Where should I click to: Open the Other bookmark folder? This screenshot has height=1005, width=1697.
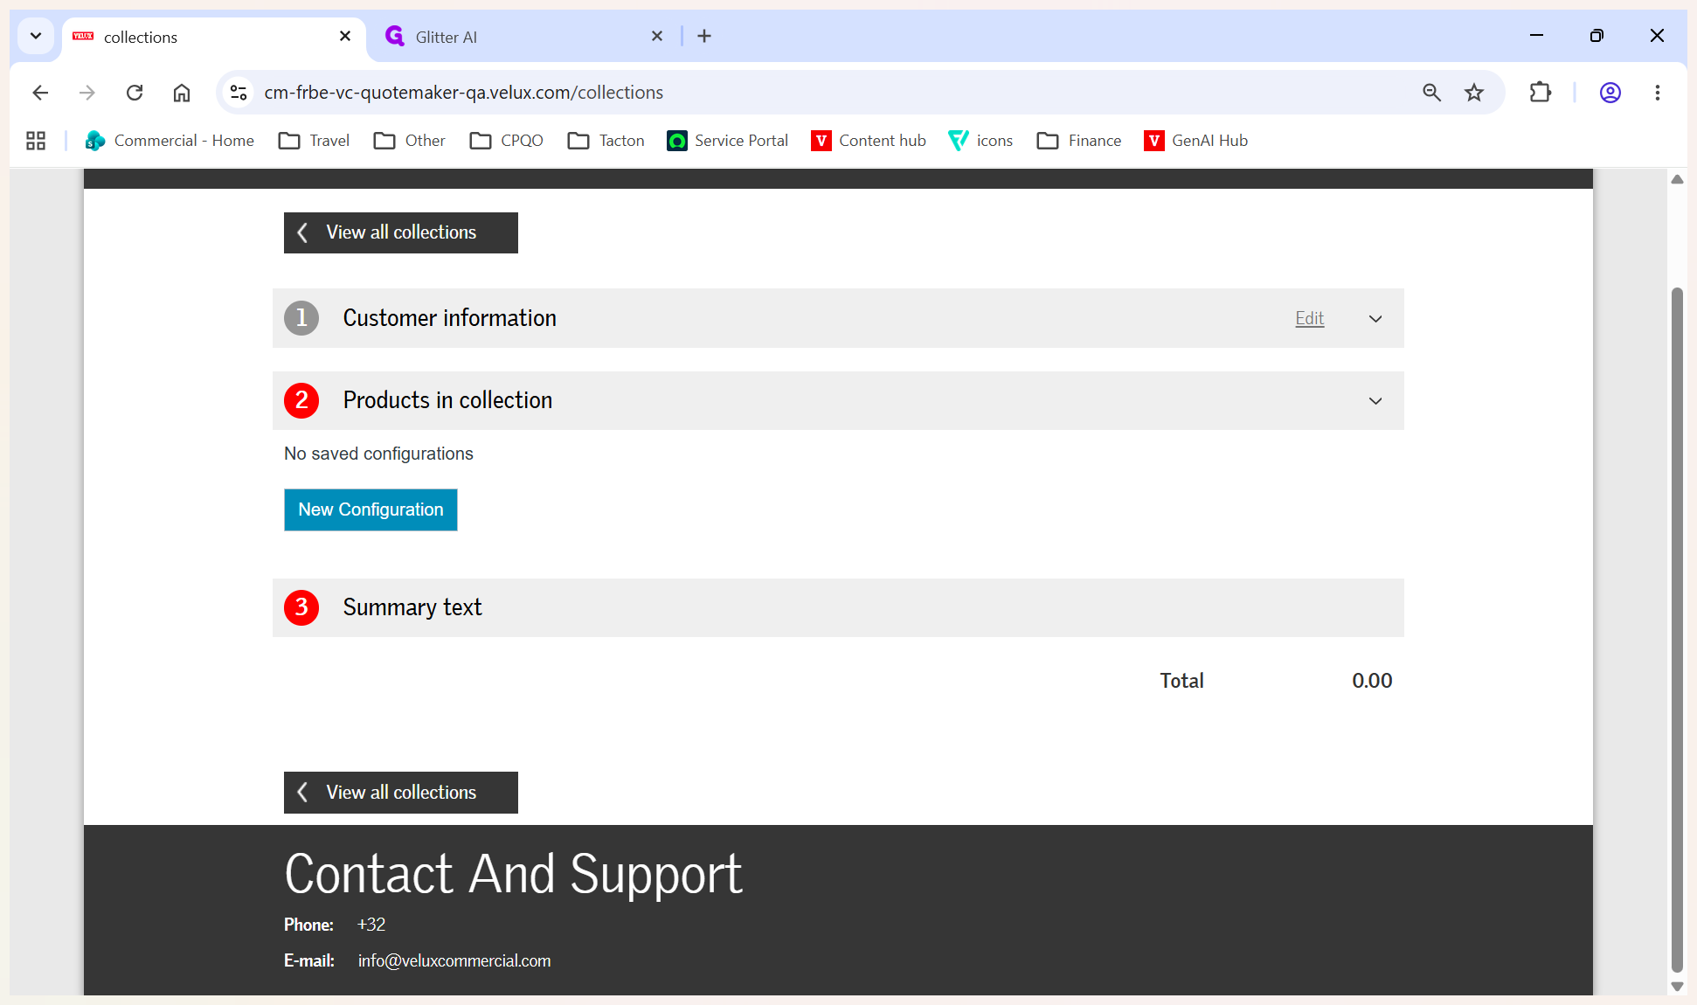[409, 141]
